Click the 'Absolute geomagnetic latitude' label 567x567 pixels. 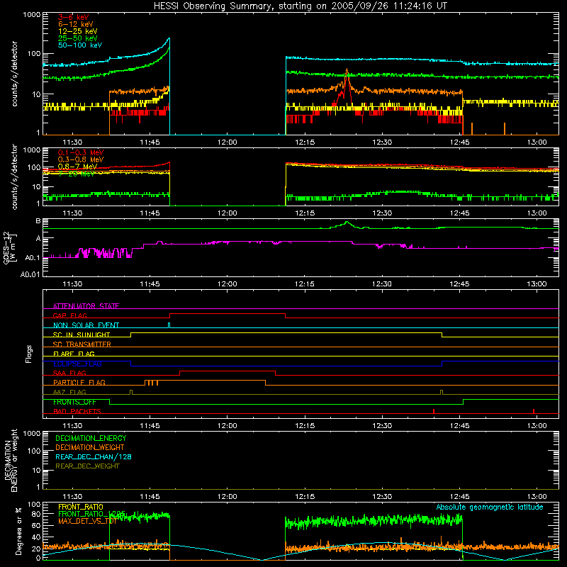point(490,507)
